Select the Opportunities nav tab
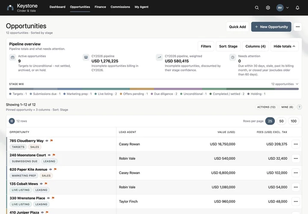The height and width of the screenshot is (214, 308). [80, 7]
